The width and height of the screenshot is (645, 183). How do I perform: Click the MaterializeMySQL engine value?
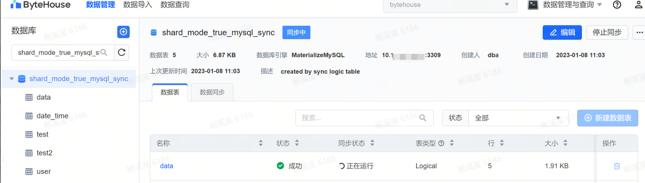point(318,55)
